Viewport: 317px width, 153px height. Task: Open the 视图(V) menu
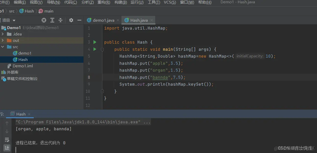tap(36, 2)
